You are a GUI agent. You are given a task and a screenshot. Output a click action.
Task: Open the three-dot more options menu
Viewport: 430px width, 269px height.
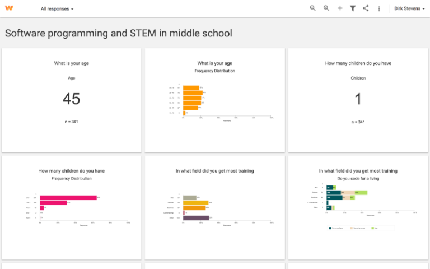click(x=379, y=8)
